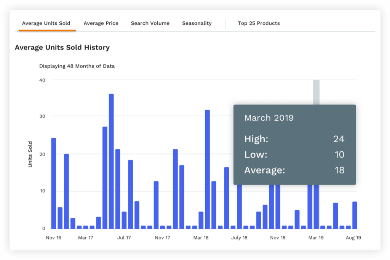Click the Nov 18 axis label

(x=278, y=238)
